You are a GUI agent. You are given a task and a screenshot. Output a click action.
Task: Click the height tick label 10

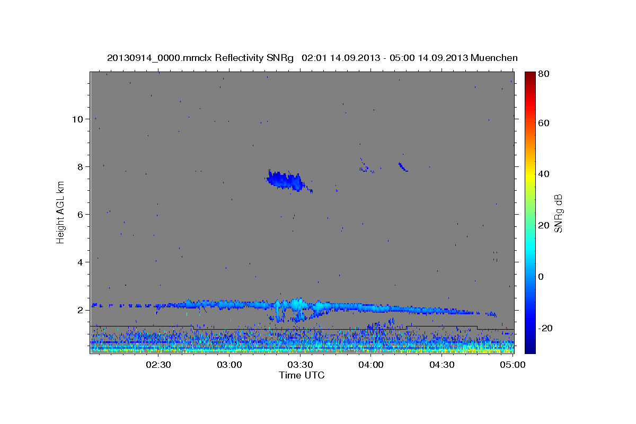78,119
